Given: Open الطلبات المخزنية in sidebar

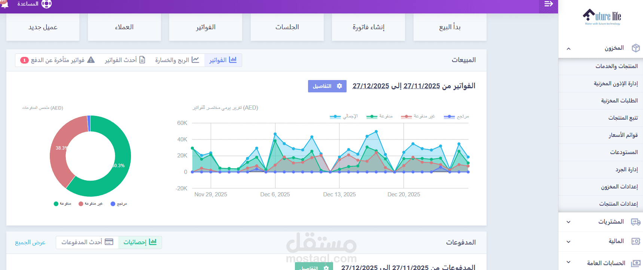Looking at the screenshot, I should (x=601, y=101).
